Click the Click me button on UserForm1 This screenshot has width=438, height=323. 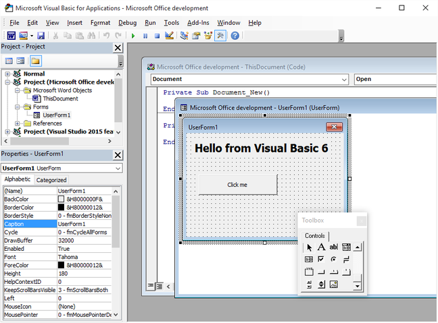238,185
